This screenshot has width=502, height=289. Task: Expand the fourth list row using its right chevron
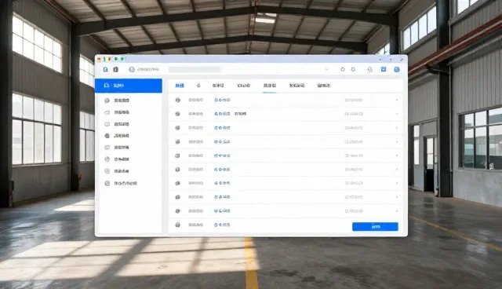tap(397, 141)
